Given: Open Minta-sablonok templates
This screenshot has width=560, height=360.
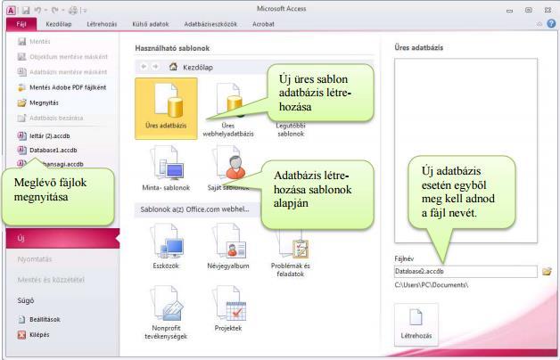Looking at the screenshot, I should click(166, 168).
